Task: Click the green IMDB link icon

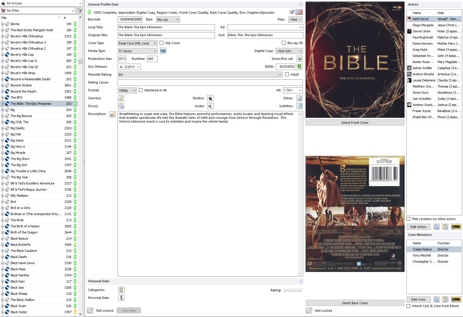Action: [x=300, y=67]
